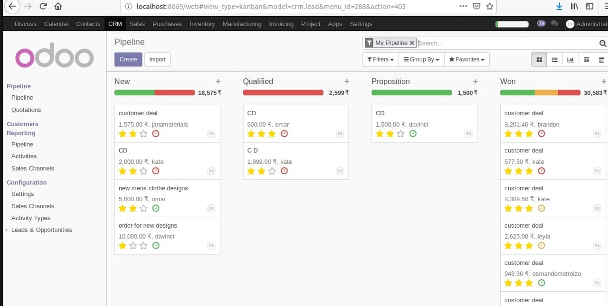Click the Qualified column red progress bar
This screenshot has width=608, height=306.
click(283, 93)
